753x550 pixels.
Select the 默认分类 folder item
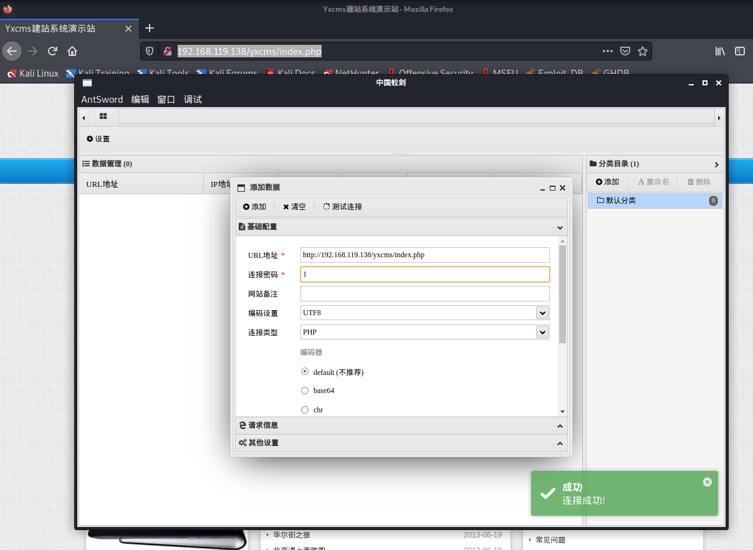coord(655,201)
